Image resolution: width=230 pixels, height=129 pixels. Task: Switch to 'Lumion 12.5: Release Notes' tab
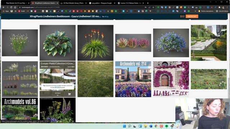pyautogui.click(x=130, y=3)
